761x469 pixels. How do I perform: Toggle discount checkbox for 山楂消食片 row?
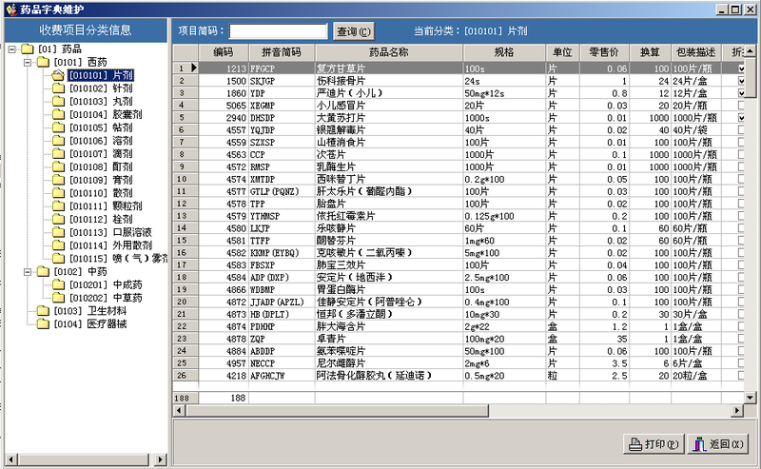pyautogui.click(x=741, y=143)
